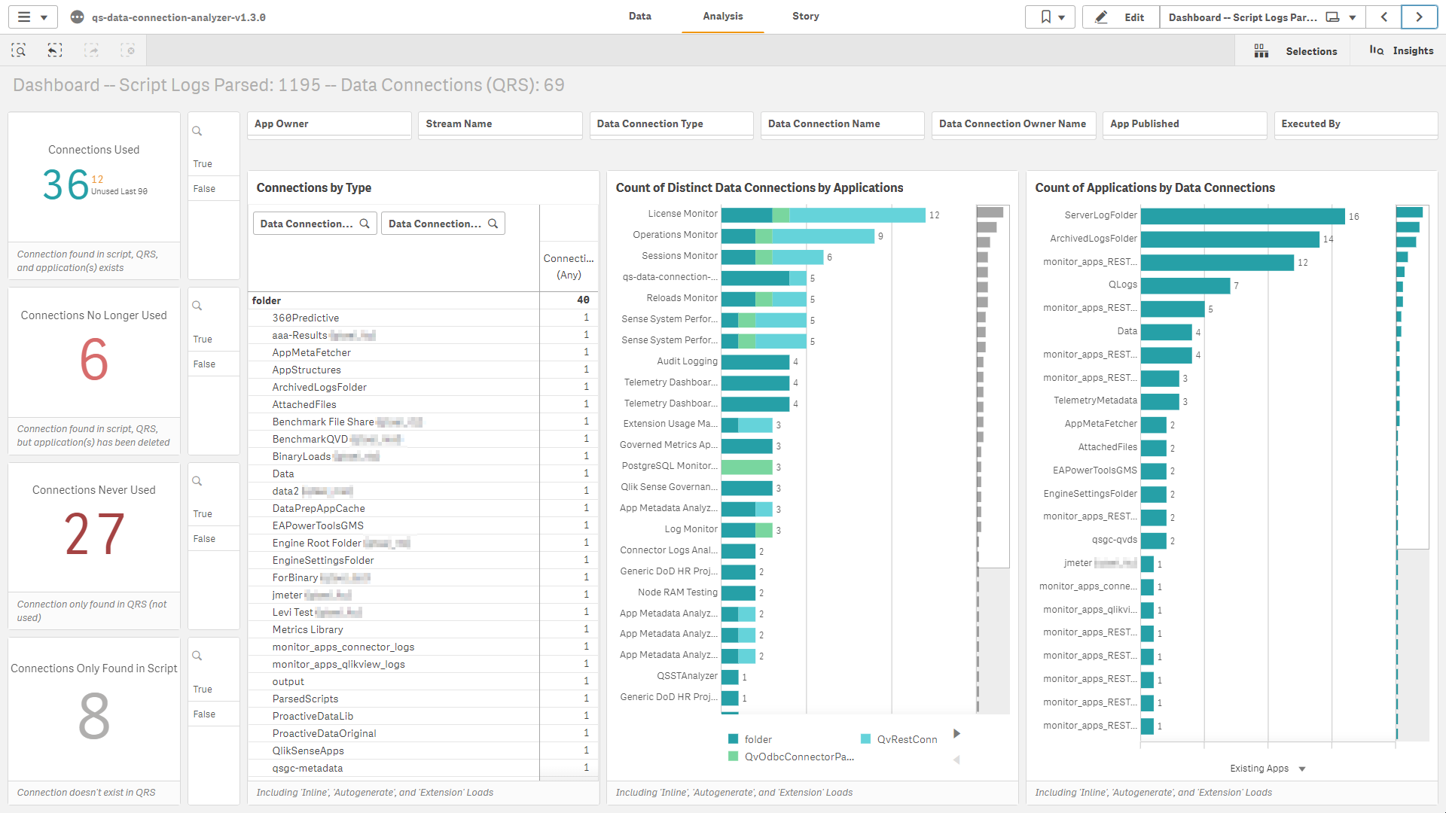Open the app navigation hamburger menu
The image size is (1446, 813).
[x=23, y=17]
